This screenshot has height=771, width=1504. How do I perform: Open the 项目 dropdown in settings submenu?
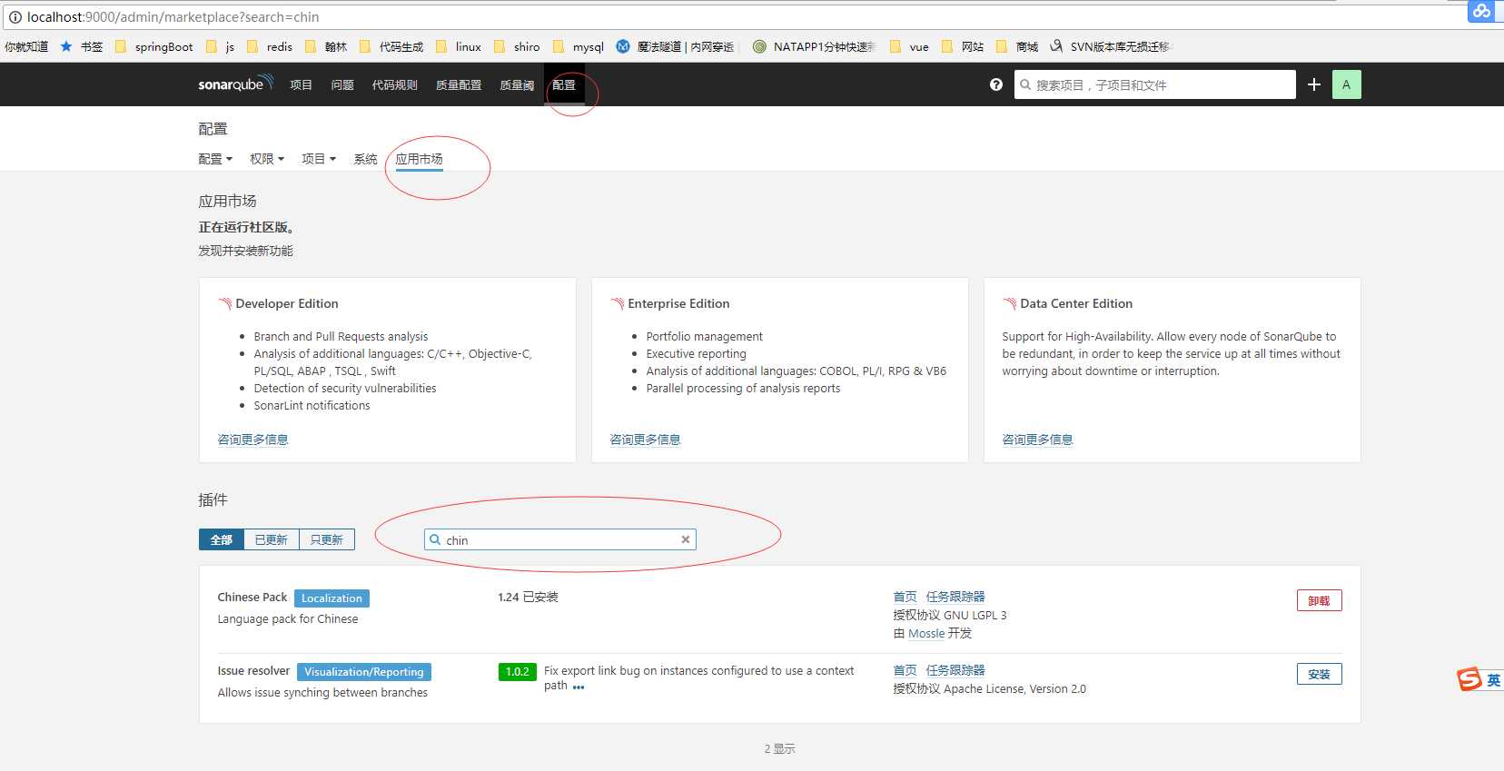click(x=319, y=159)
